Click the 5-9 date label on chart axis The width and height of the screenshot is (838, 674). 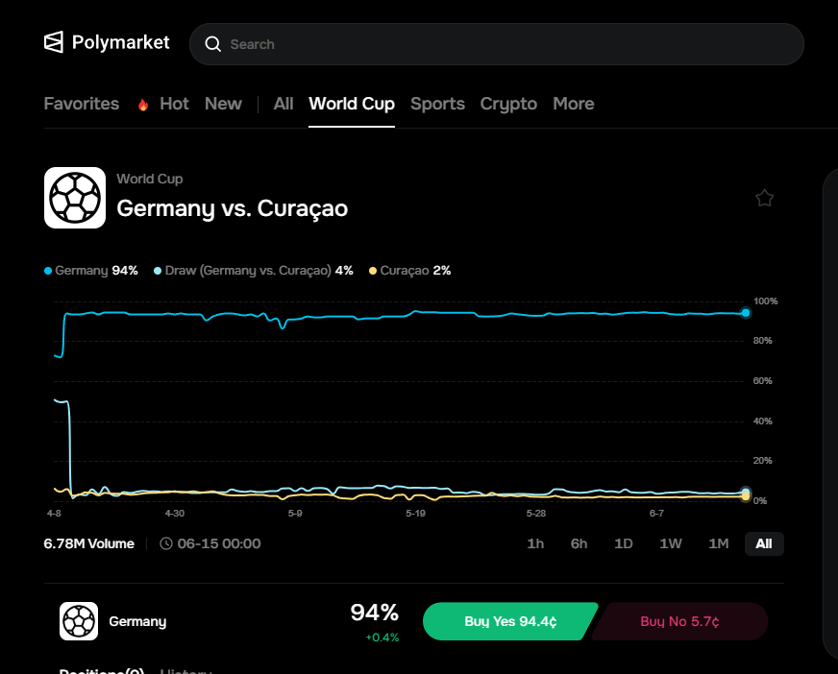295,514
